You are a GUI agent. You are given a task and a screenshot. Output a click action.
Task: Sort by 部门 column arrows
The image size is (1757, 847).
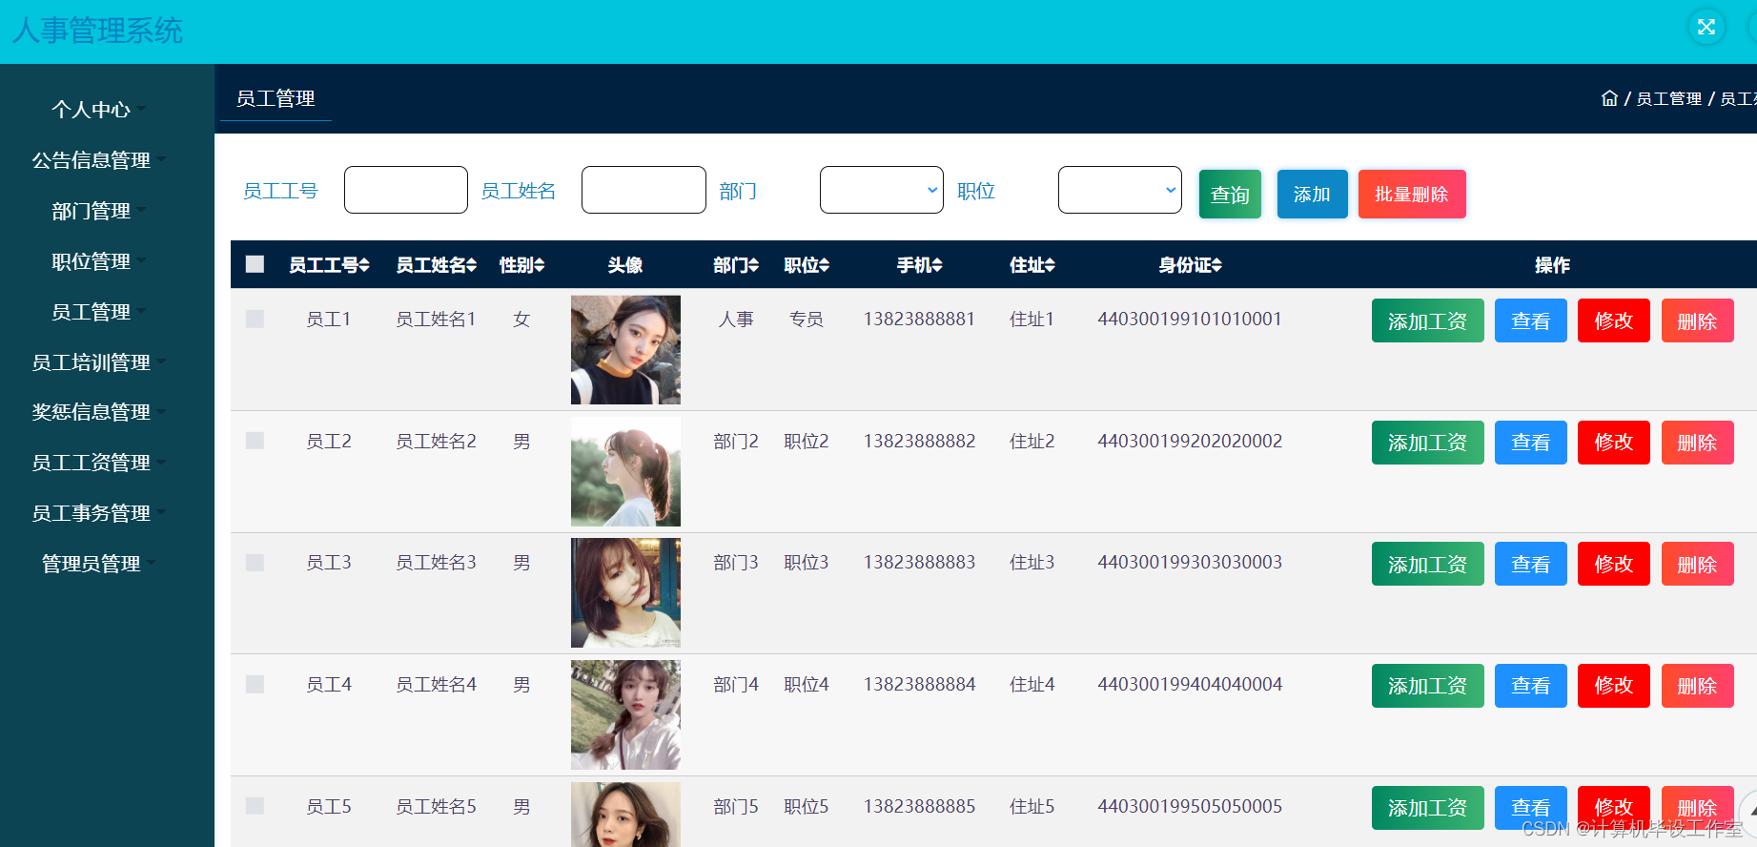753,265
